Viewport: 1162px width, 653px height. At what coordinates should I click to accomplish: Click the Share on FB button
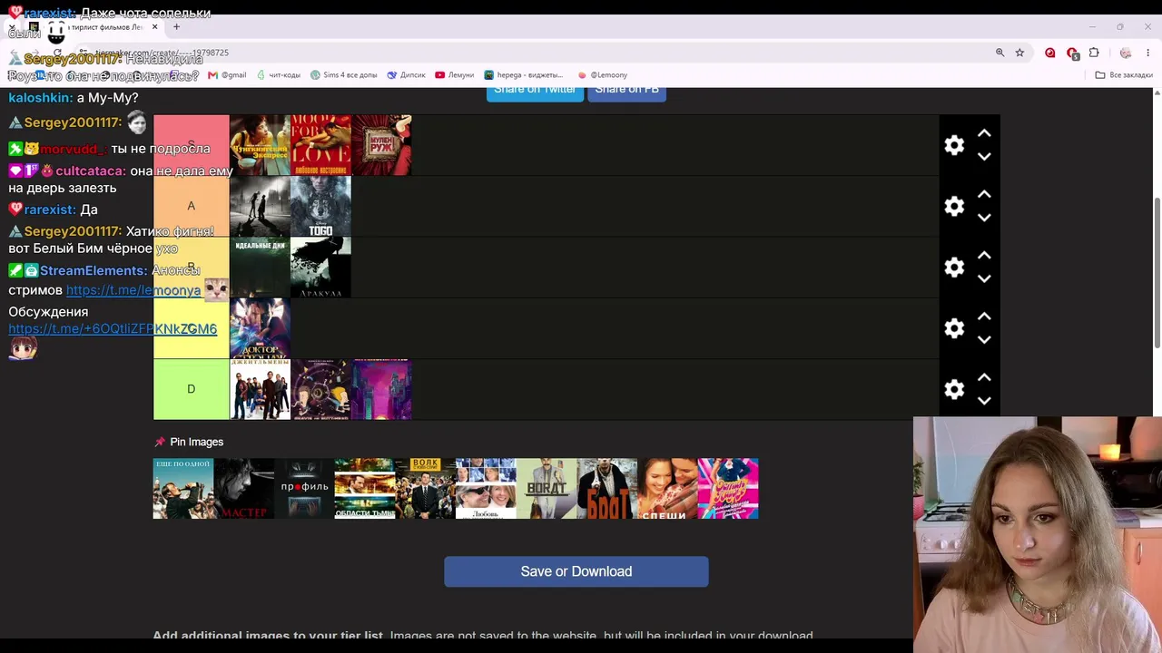pos(626,91)
